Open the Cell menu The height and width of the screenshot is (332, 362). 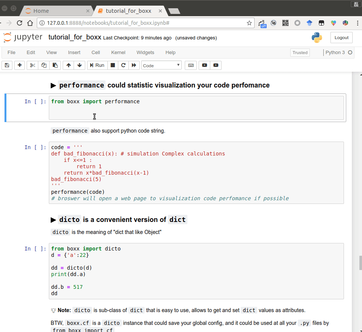(x=96, y=53)
